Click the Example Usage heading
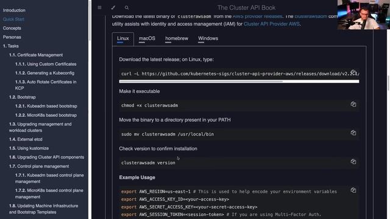 (137, 178)
